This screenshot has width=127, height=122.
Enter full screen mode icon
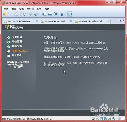click(56, 14)
